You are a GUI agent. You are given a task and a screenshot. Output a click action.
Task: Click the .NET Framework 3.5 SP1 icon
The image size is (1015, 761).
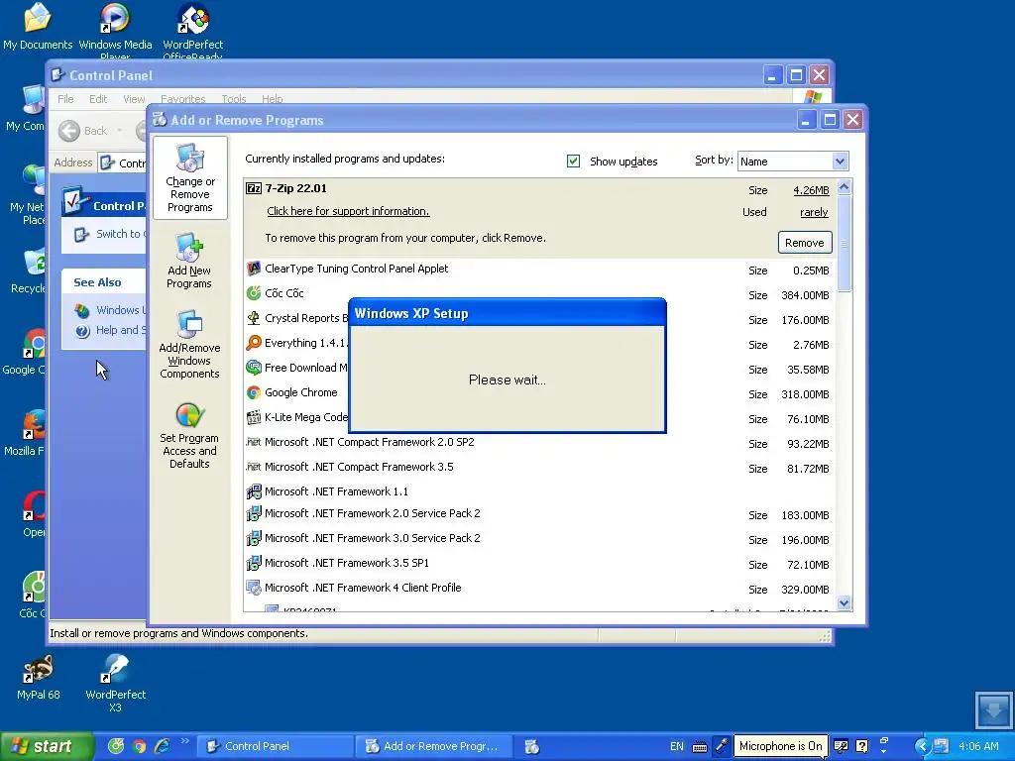coord(254,563)
